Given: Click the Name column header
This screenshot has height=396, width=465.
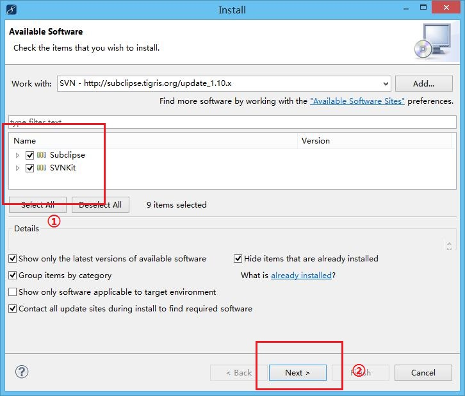Looking at the screenshot, I should pyautogui.click(x=153, y=140).
